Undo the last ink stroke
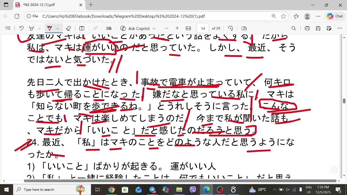This screenshot has height=195, width=347. (21, 28)
